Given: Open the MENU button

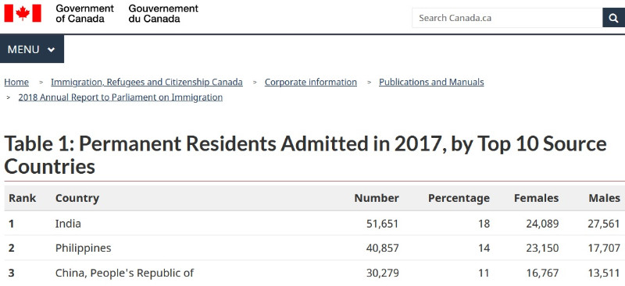Looking at the screenshot, I should click(x=32, y=49).
